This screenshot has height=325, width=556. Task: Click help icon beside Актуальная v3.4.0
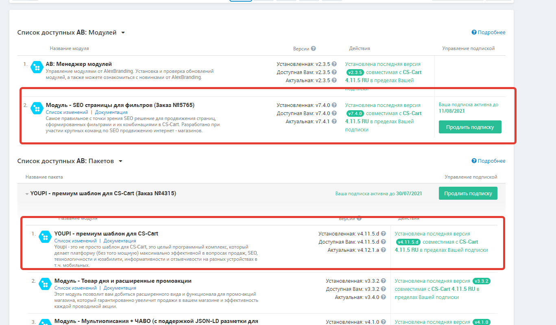coord(383,297)
